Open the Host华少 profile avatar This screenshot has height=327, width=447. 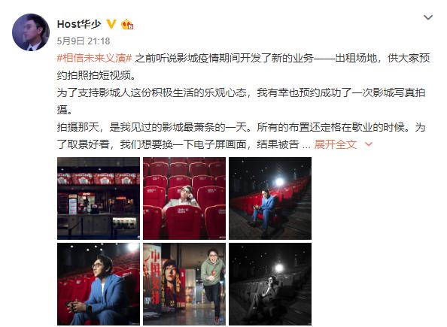pyautogui.click(x=31, y=32)
